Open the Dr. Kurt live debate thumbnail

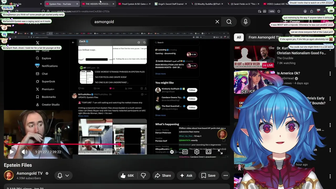tap(254, 57)
